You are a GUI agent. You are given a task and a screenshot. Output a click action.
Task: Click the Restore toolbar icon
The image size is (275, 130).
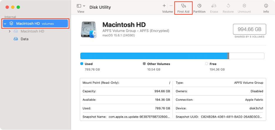(228, 6)
